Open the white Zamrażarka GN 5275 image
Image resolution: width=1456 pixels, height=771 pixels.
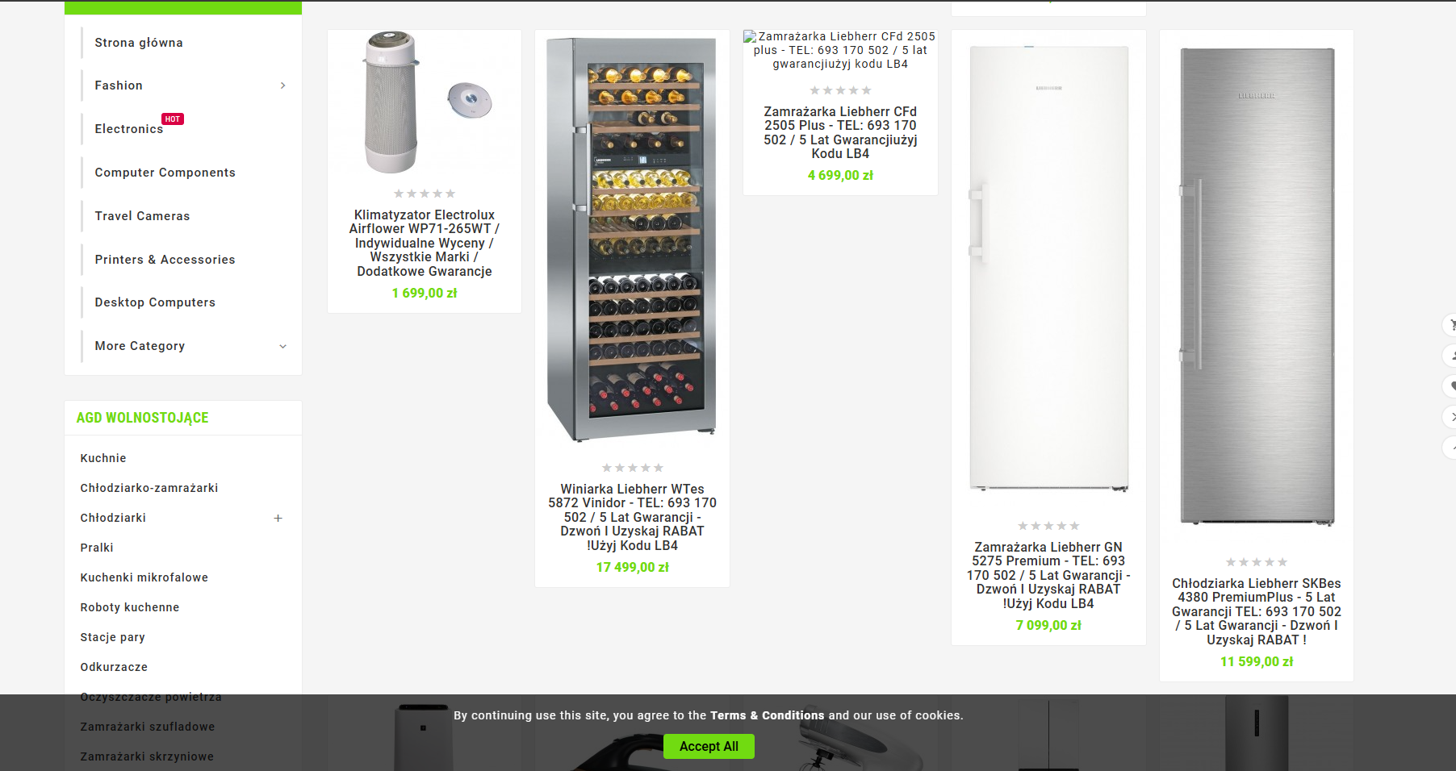coord(1048,269)
